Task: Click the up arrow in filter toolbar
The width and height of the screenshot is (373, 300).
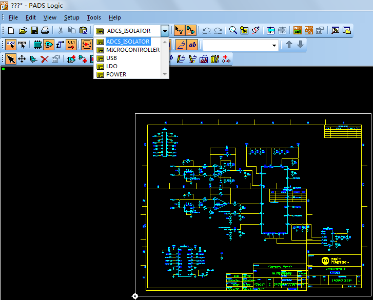Action: coord(289,45)
